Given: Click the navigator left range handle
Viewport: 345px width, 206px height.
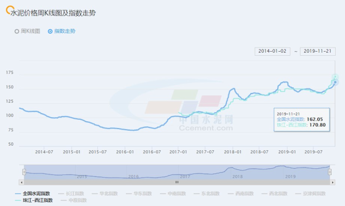Looking at the screenshot, I should (x=24, y=172).
